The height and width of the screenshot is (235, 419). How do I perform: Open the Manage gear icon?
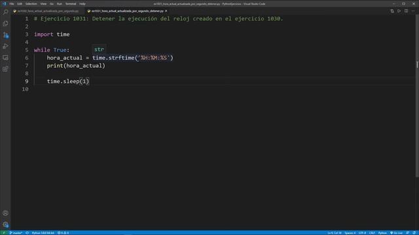(5, 225)
